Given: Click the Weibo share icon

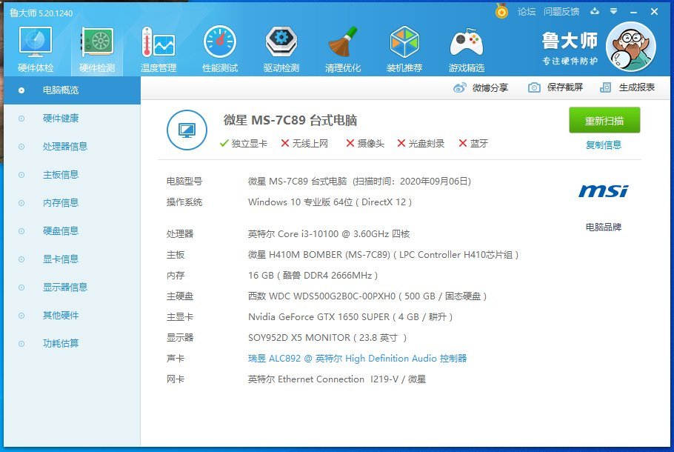Looking at the screenshot, I should [459, 87].
